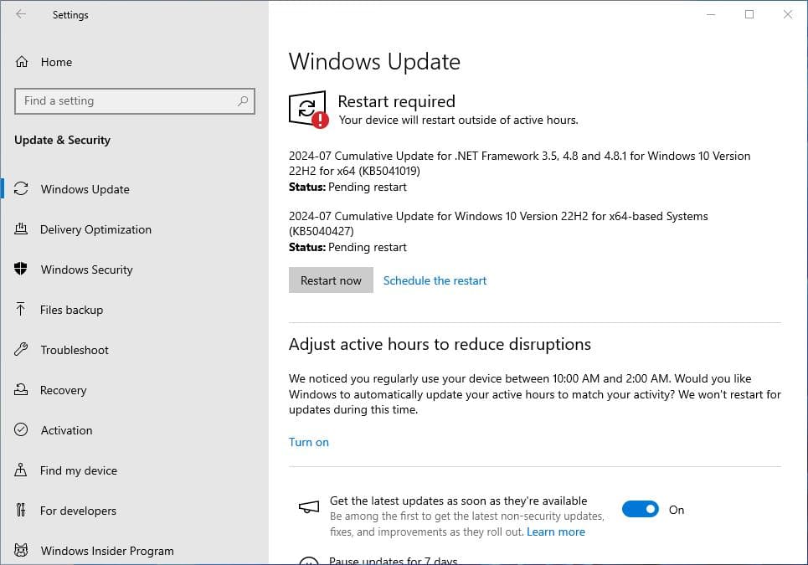The width and height of the screenshot is (808, 565).
Task: Click the Find my device icon
Action: pos(21,470)
